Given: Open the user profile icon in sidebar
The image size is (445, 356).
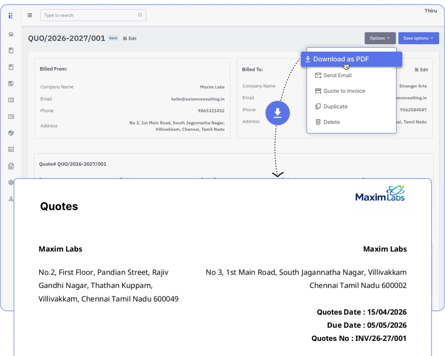Looking at the screenshot, I should click(x=11, y=199).
